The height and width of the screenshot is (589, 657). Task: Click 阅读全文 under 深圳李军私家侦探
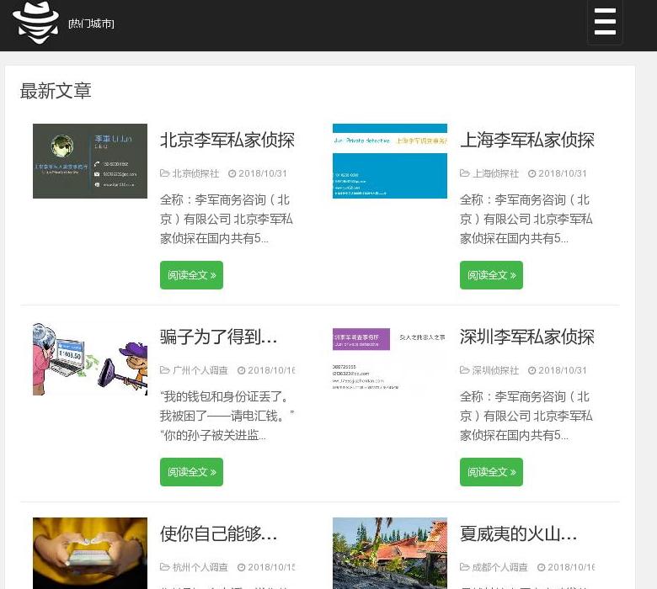point(491,472)
